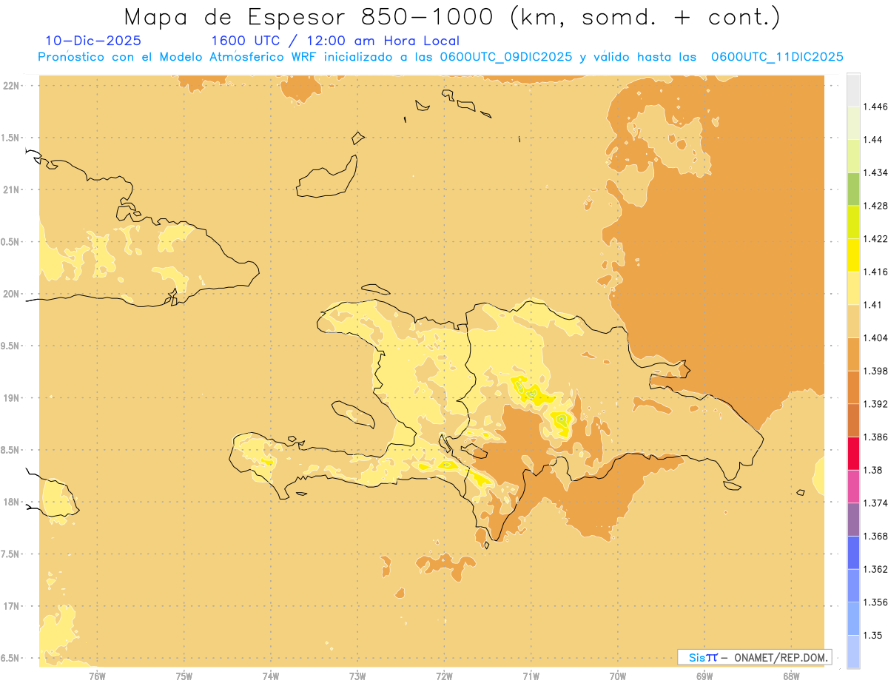
Task: Click the legend value '1.386'
Action: click(x=875, y=437)
